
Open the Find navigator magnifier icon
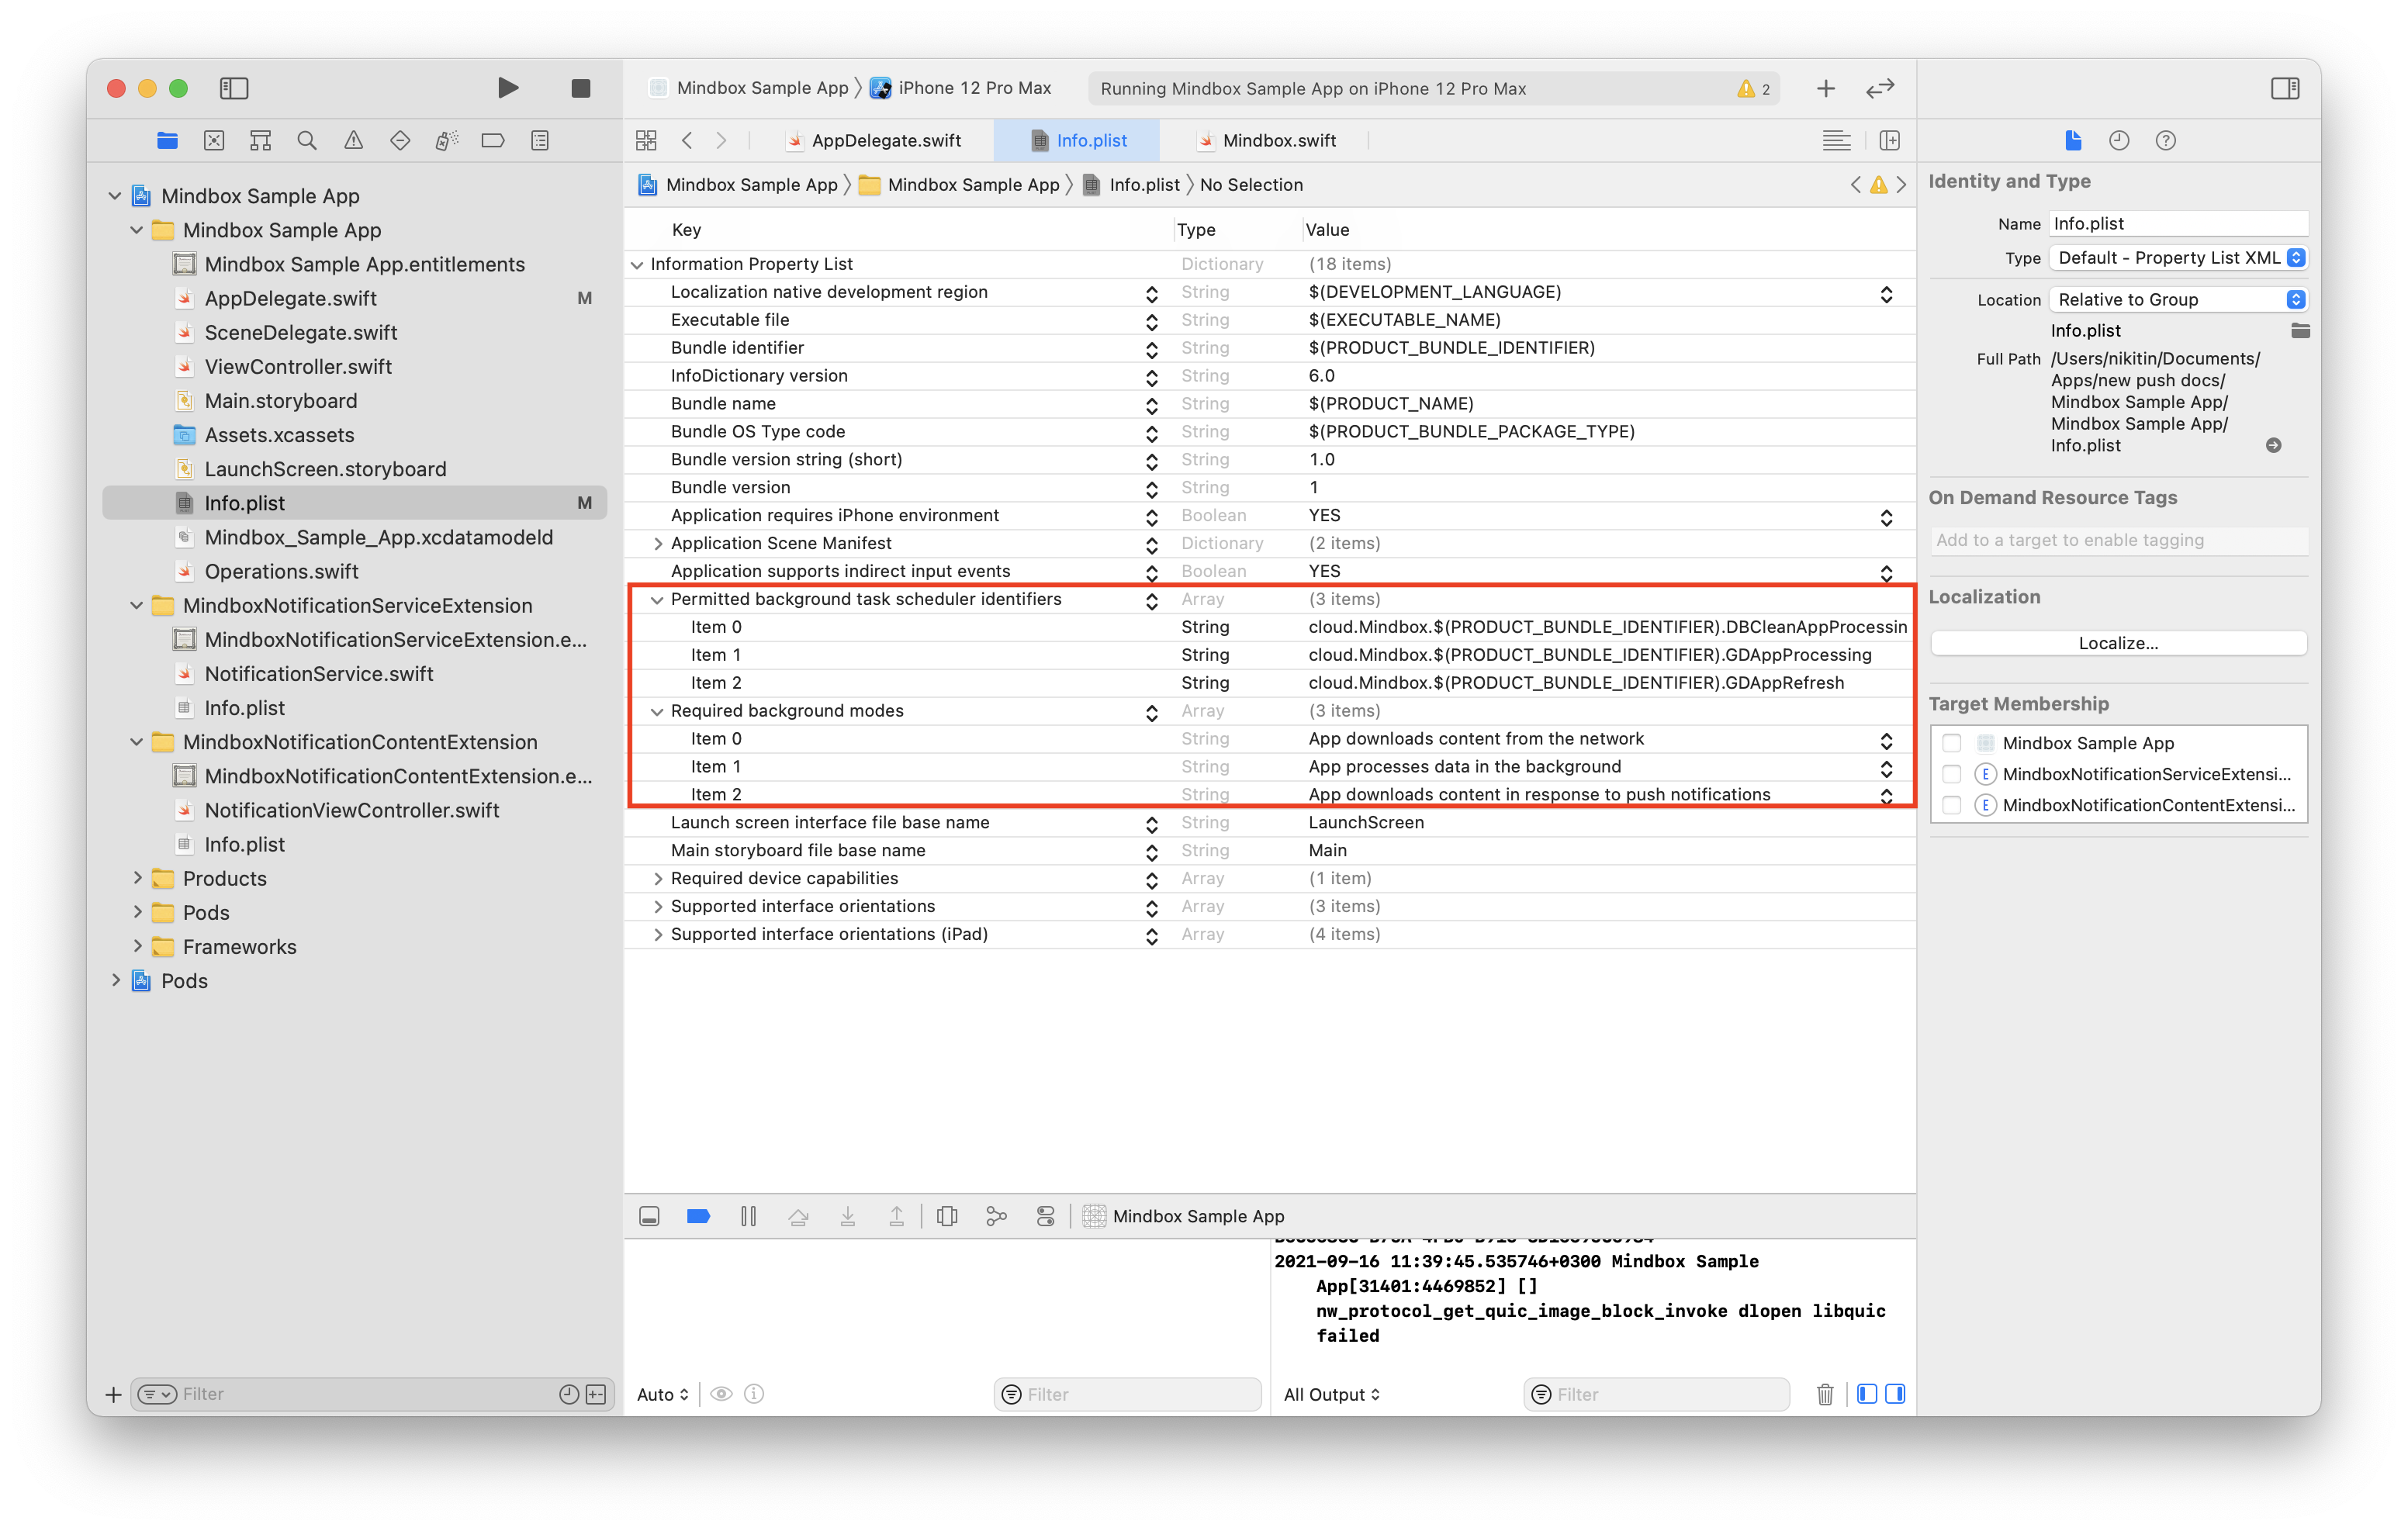tap(307, 141)
